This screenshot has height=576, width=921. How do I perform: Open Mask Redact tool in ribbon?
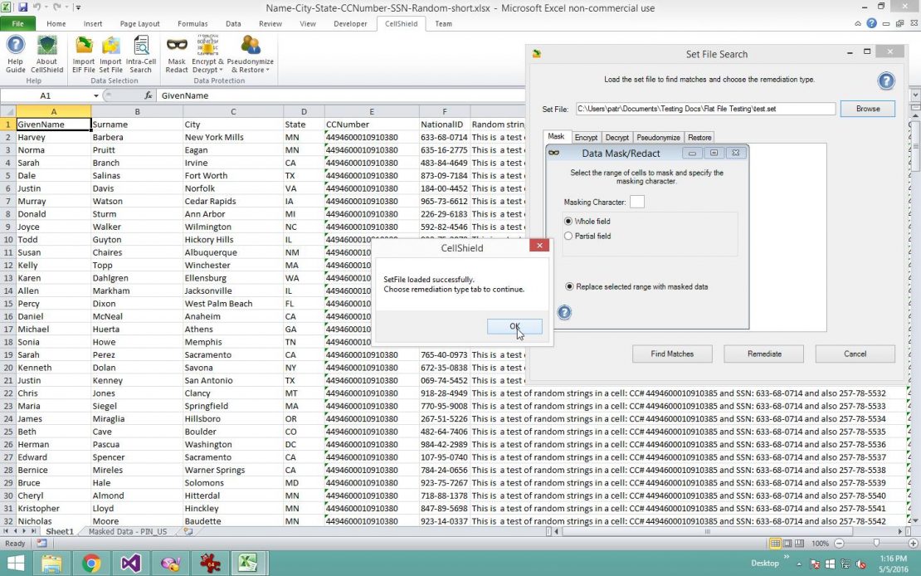tap(176, 54)
